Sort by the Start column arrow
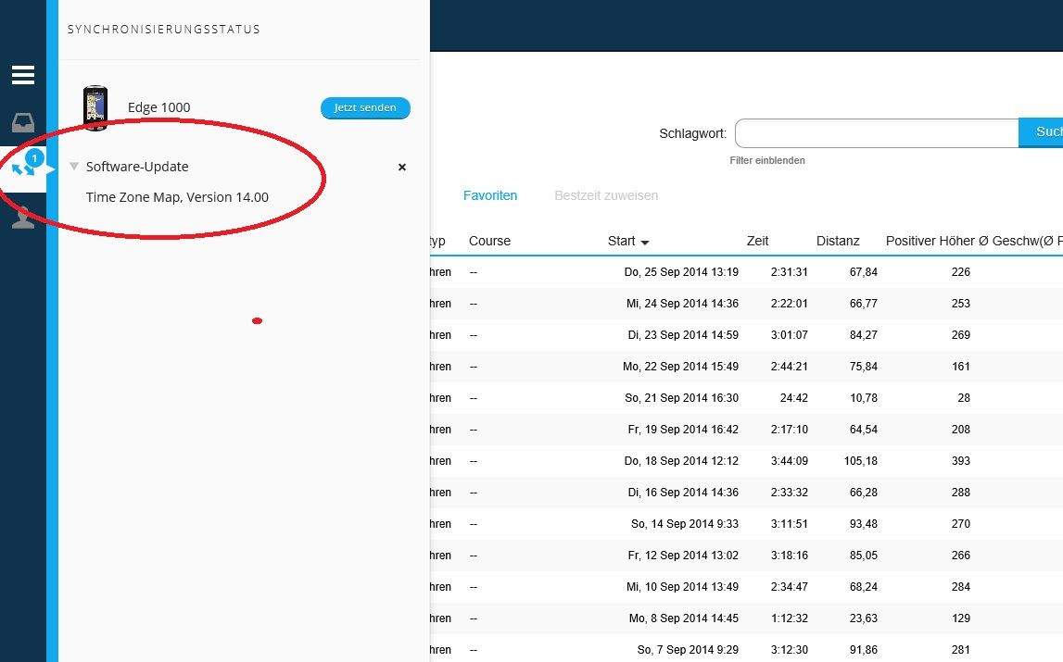This screenshot has width=1063, height=662. tap(645, 242)
